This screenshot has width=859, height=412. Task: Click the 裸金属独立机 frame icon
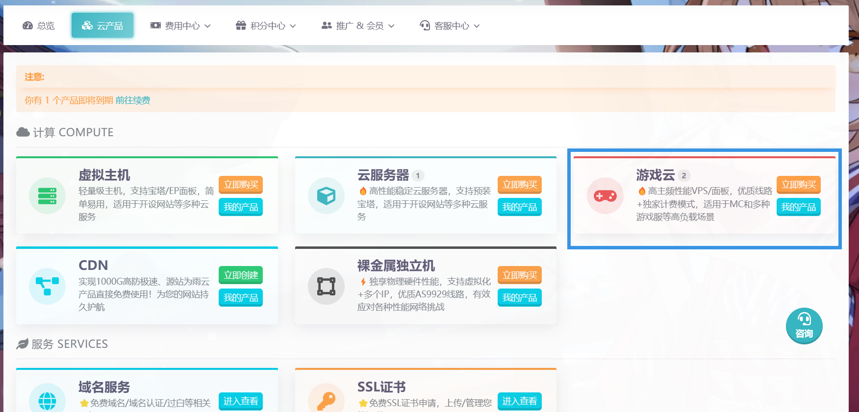click(x=326, y=286)
